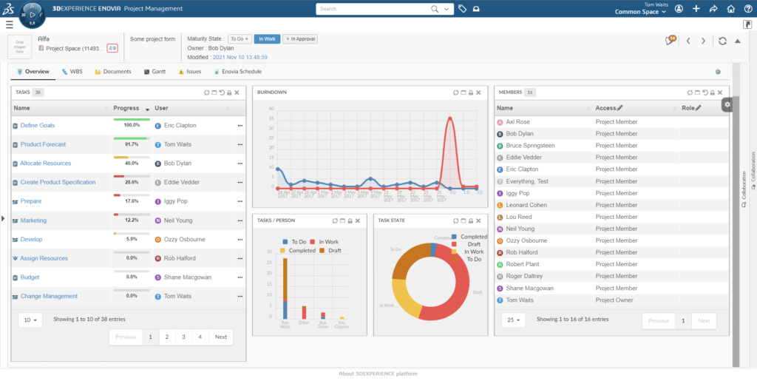Refresh the project page

(x=723, y=41)
